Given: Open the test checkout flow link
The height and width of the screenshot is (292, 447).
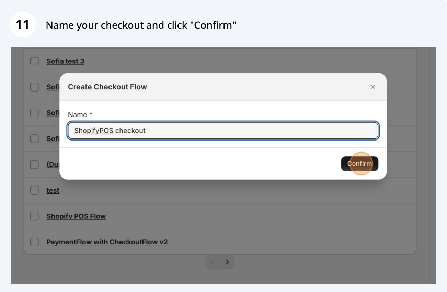Looking at the screenshot, I should (x=53, y=190).
